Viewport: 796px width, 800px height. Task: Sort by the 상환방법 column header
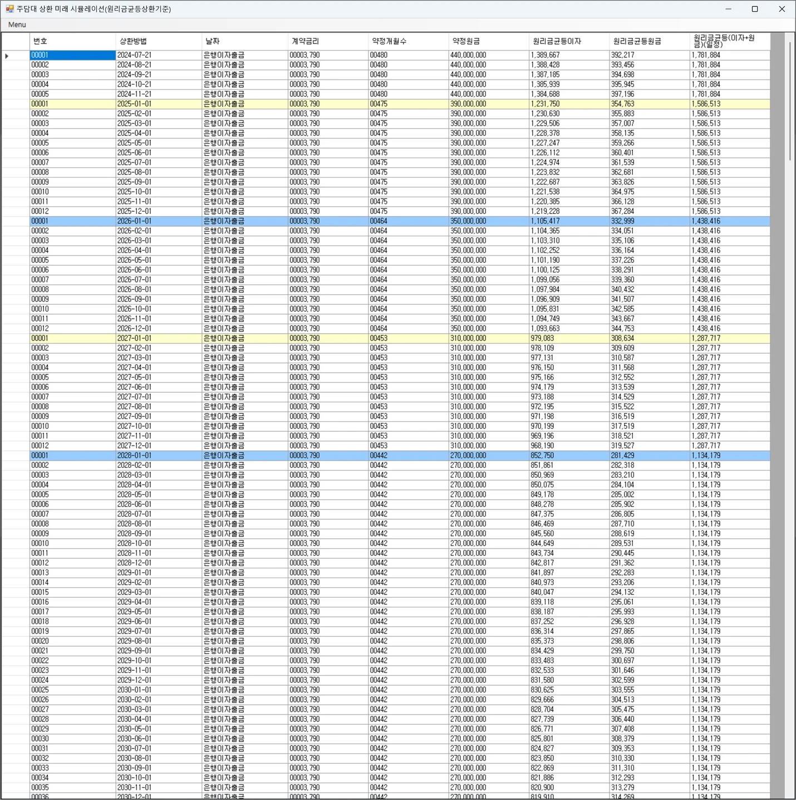click(159, 41)
